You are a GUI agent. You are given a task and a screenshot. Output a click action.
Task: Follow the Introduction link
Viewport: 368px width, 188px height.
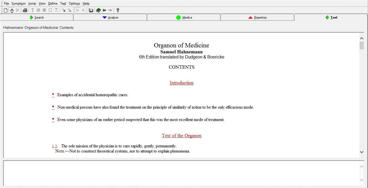pos(181,83)
